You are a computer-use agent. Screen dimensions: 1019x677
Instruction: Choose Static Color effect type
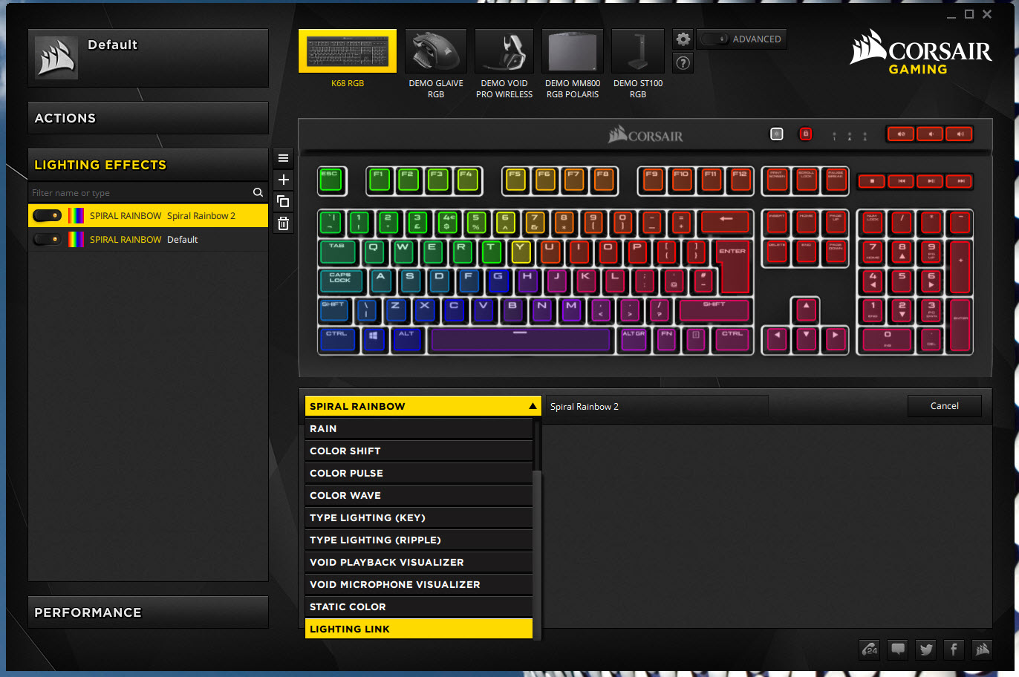pyautogui.click(x=419, y=606)
